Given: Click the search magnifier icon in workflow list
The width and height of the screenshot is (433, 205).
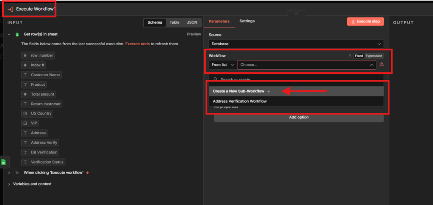Looking at the screenshot, I should [215, 79].
